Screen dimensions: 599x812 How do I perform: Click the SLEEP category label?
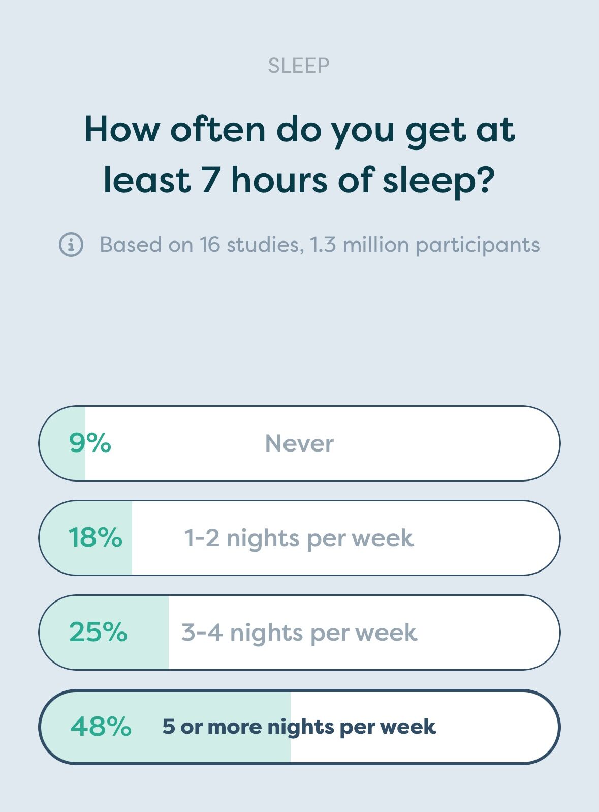pyautogui.click(x=299, y=66)
